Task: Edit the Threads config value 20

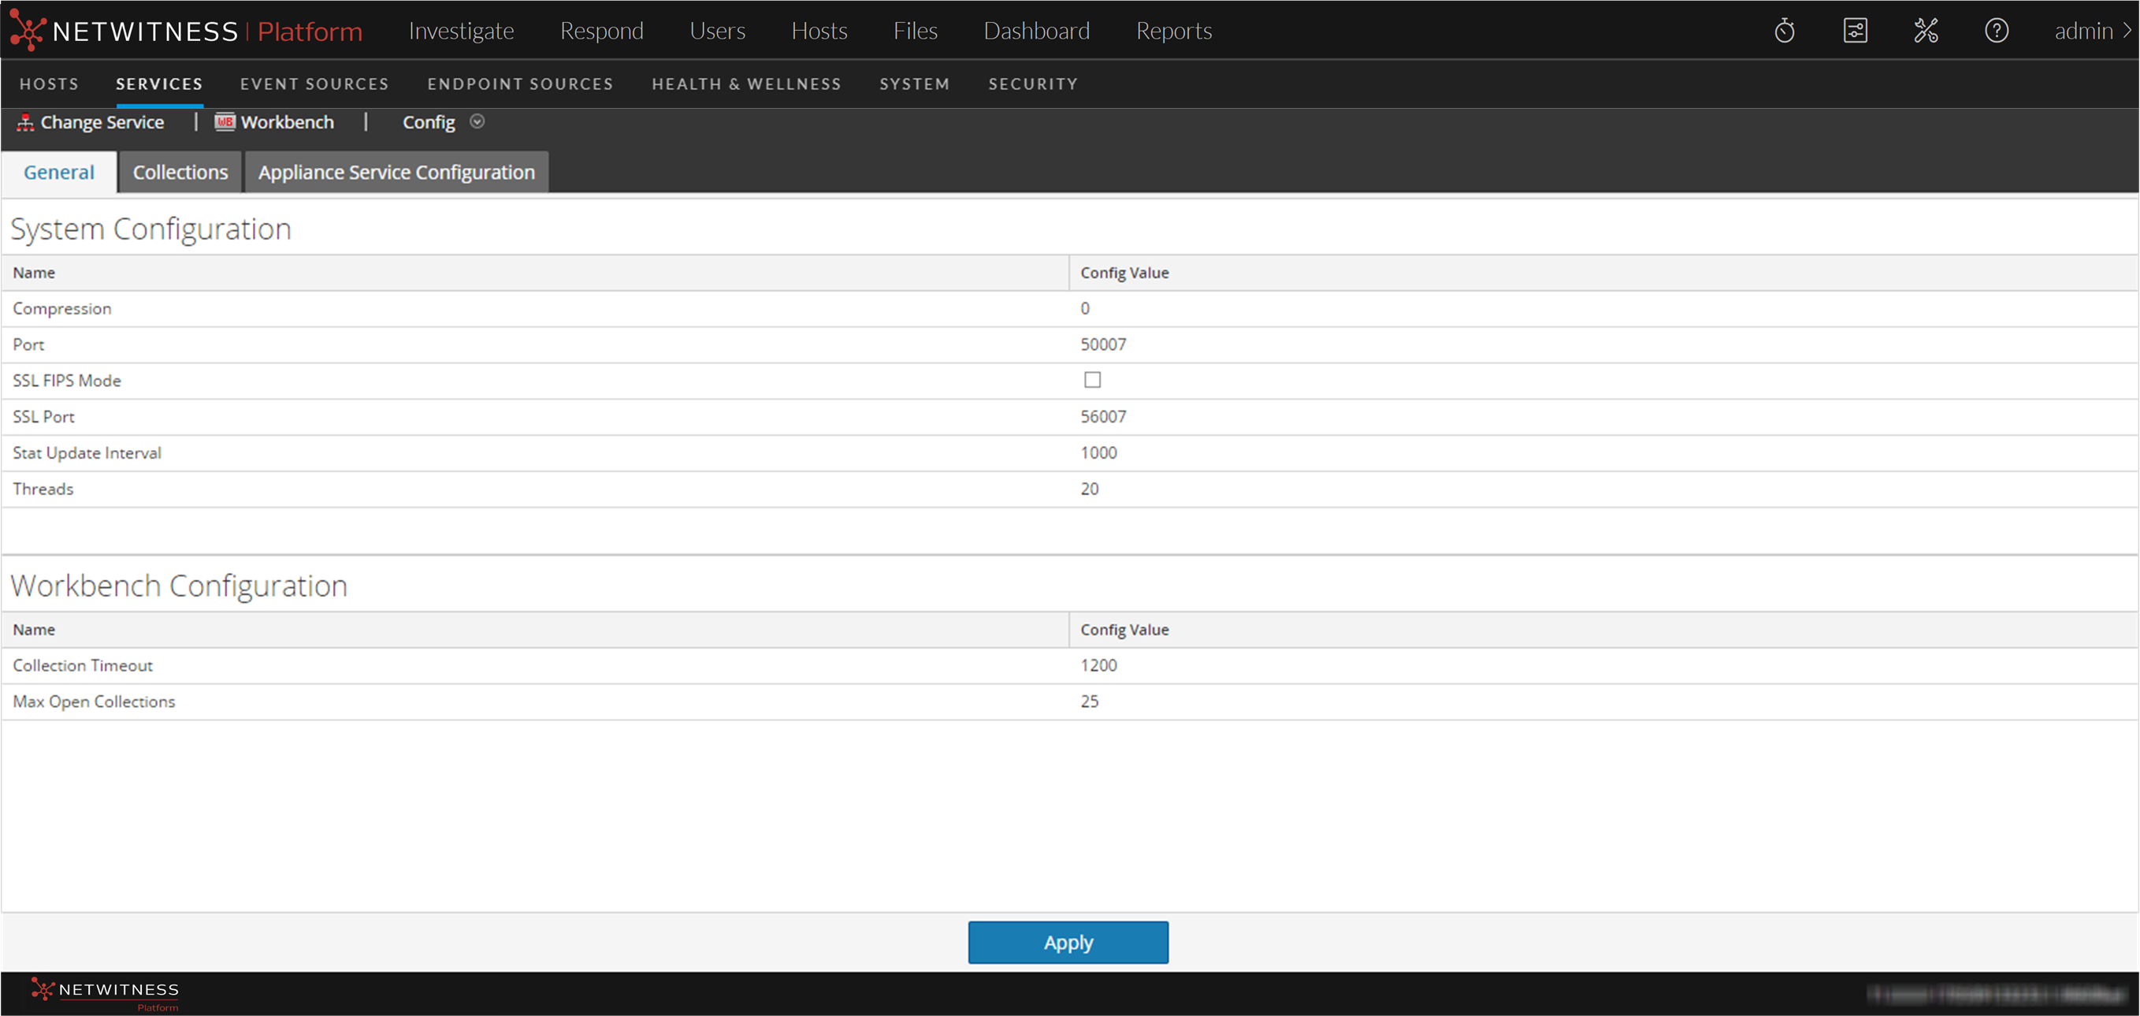Action: click(1089, 489)
